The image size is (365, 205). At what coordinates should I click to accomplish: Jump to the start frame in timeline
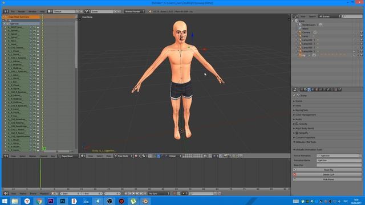pyautogui.click(x=126, y=194)
